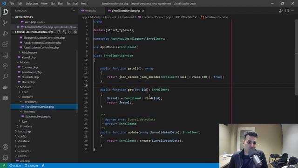298x168 pixels.
Task: Open the Explorer view in activity bar
Action: 5,12
